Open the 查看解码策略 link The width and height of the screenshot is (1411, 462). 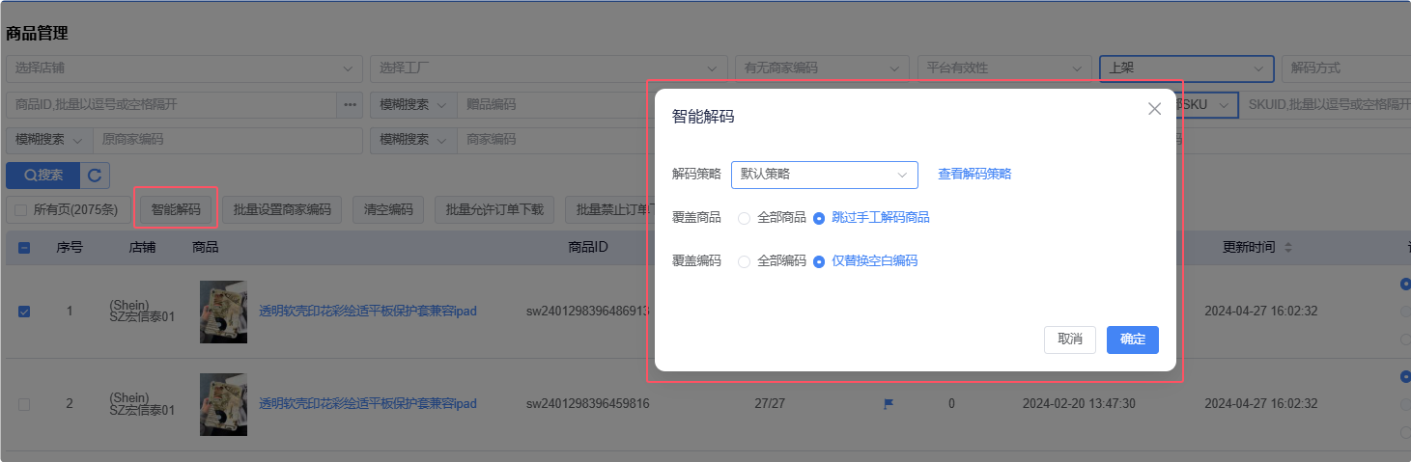pos(974,175)
